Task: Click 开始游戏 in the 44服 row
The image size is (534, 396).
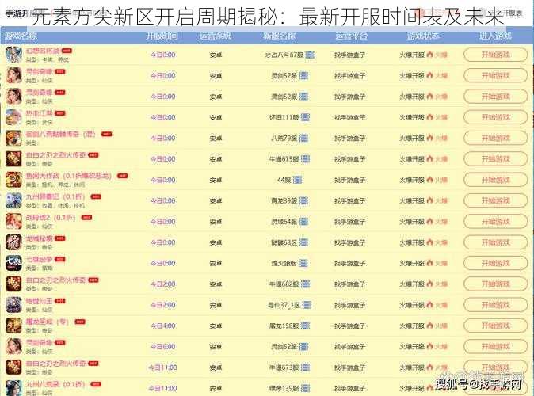Action: (495, 180)
